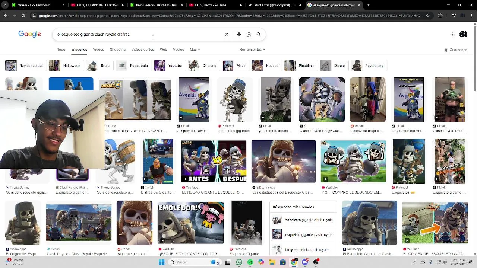Start voice search with the microphone icon
Screen dimensions: 477x268
point(239,34)
